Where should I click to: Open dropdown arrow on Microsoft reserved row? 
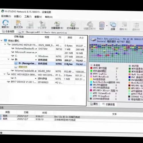tap(36, 52)
